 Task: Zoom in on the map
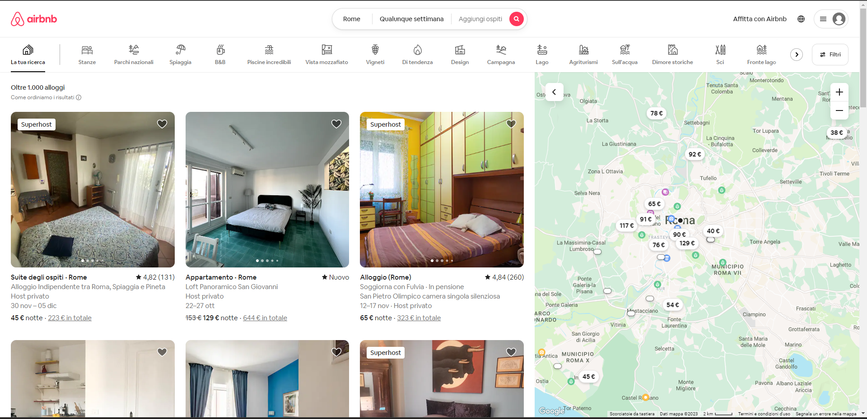pyautogui.click(x=839, y=92)
